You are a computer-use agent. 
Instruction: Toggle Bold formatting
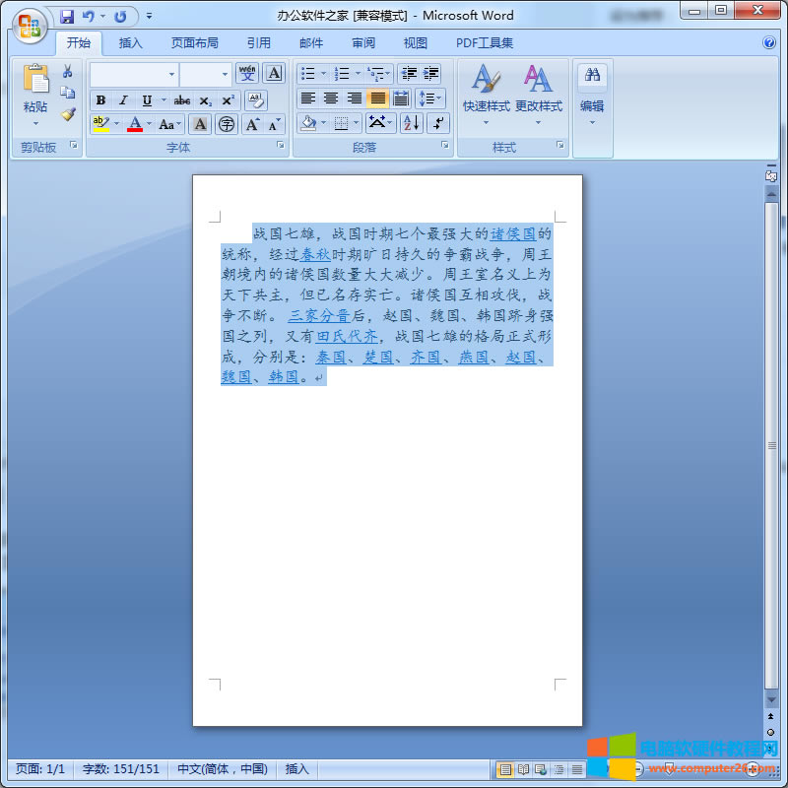(100, 99)
